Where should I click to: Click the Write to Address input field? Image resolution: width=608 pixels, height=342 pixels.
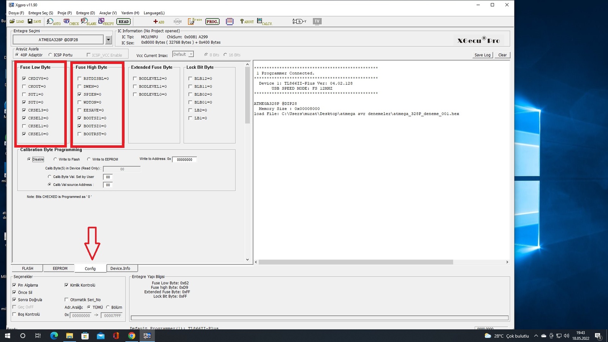(184, 160)
